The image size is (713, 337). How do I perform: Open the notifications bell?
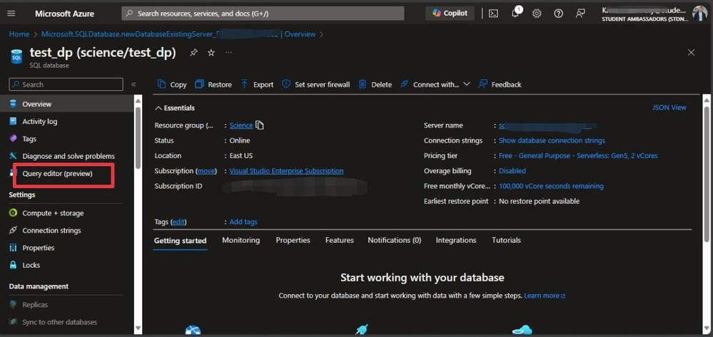coord(515,13)
